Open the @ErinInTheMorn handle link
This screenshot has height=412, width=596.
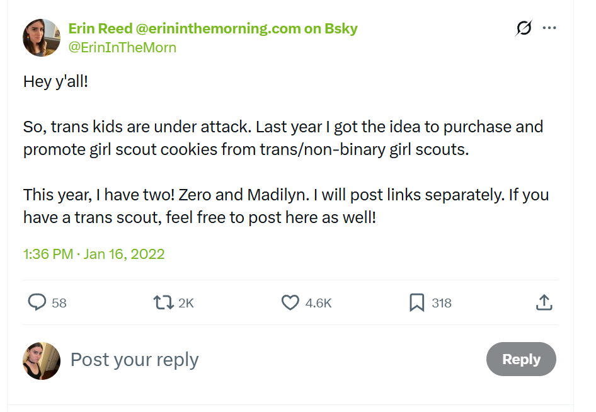(122, 47)
